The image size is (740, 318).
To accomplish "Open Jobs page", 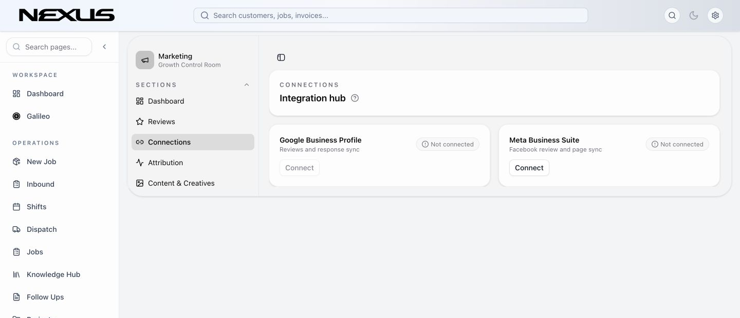I will click(59, 252).
